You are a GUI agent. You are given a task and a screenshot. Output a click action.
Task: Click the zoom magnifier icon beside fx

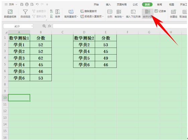(x=44, y=26)
